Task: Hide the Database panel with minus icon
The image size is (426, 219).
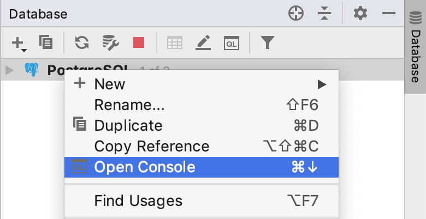Action: point(389,13)
